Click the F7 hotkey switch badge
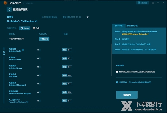The height and width of the screenshot is (113, 167). point(67,101)
